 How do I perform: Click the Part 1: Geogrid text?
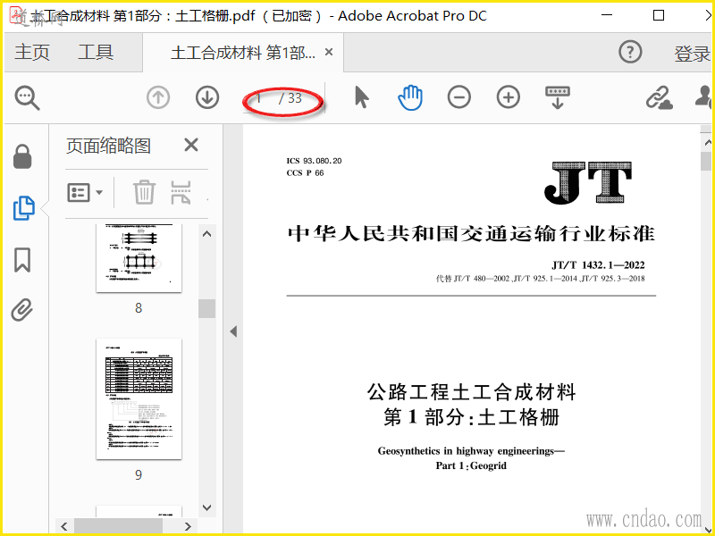(x=471, y=465)
